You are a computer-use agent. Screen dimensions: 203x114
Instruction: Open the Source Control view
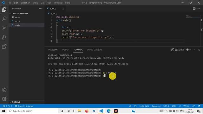pos(4,28)
